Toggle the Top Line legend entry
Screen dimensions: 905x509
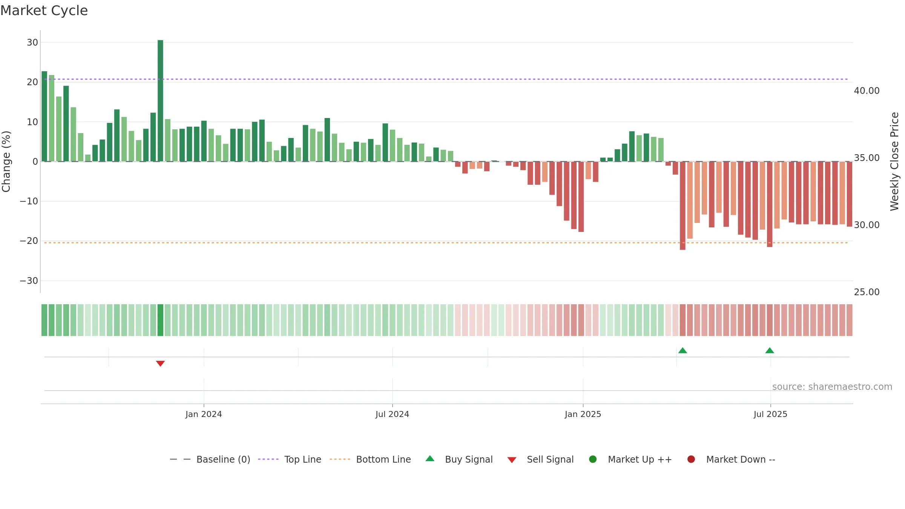290,459
